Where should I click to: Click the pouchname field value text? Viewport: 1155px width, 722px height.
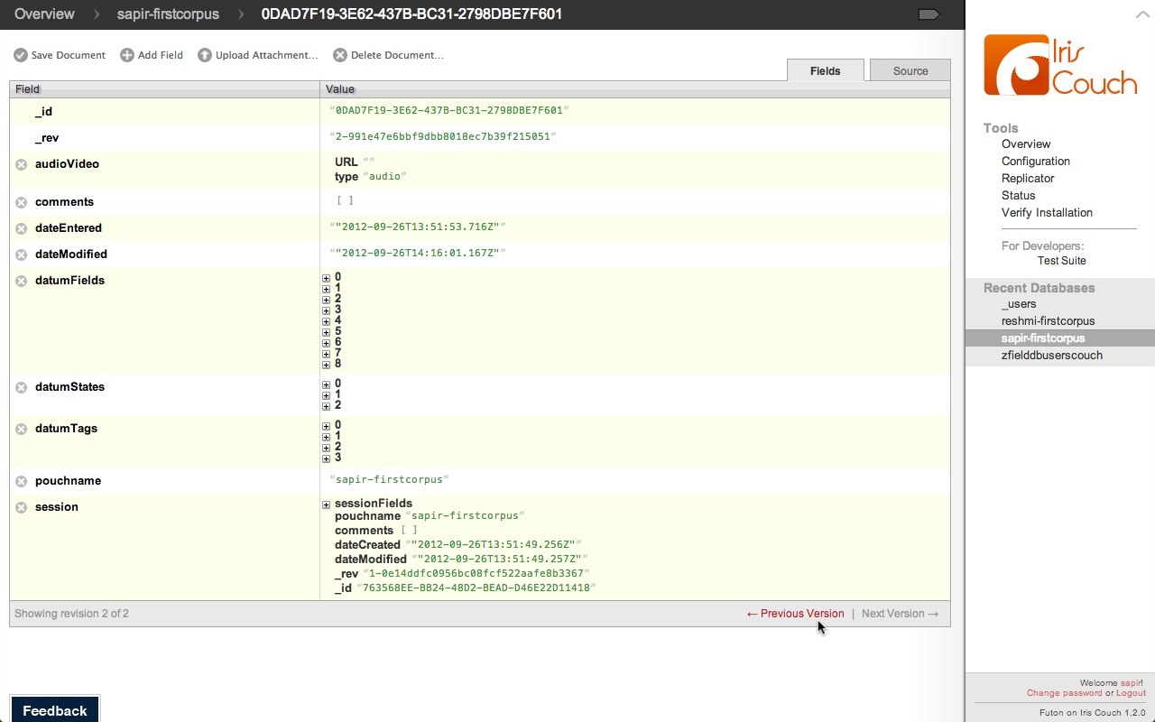[390, 480]
